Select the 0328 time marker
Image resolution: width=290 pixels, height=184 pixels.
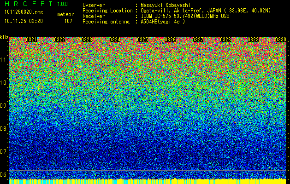225,40
